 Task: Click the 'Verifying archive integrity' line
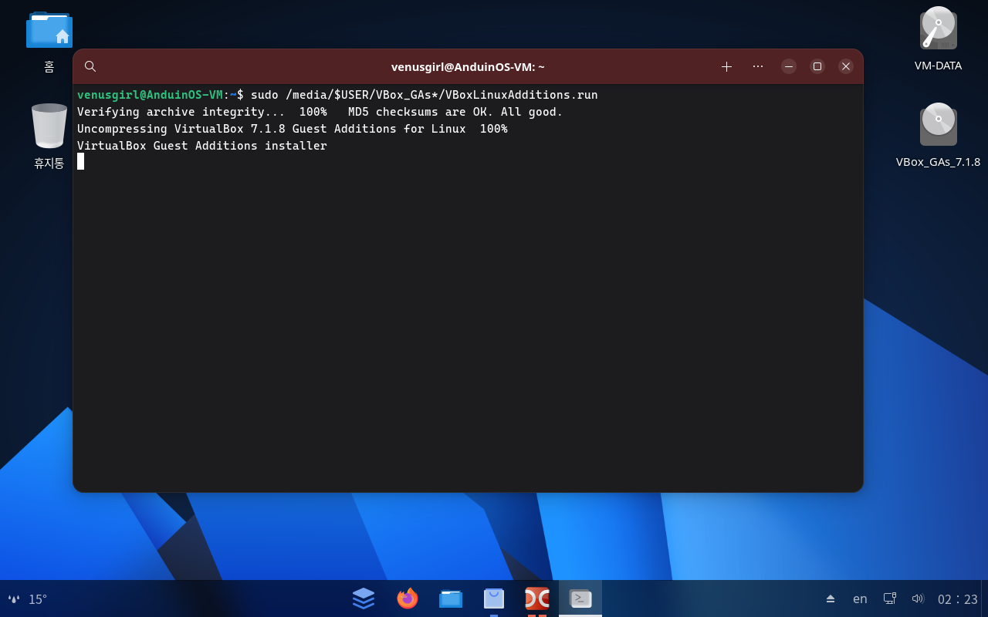point(320,112)
